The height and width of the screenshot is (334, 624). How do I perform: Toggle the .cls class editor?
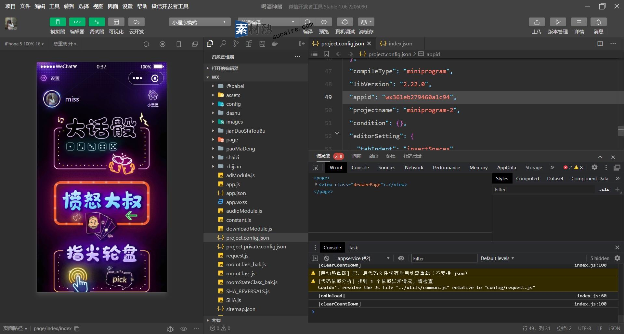point(604,190)
